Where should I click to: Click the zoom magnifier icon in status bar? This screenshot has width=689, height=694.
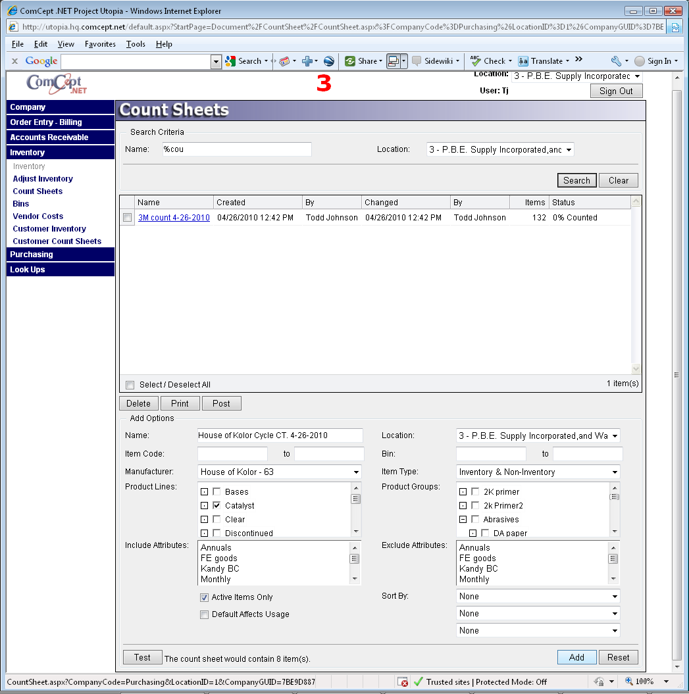(629, 682)
